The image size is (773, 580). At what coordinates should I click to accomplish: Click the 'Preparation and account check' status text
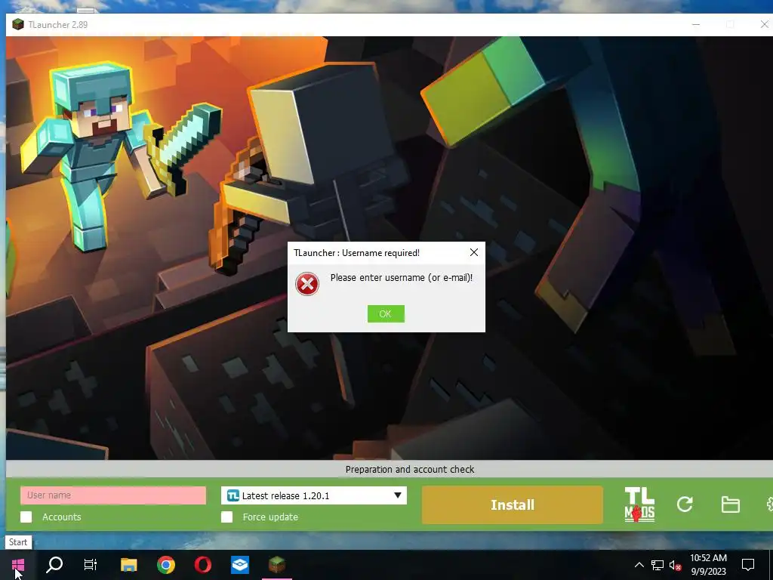tap(410, 470)
